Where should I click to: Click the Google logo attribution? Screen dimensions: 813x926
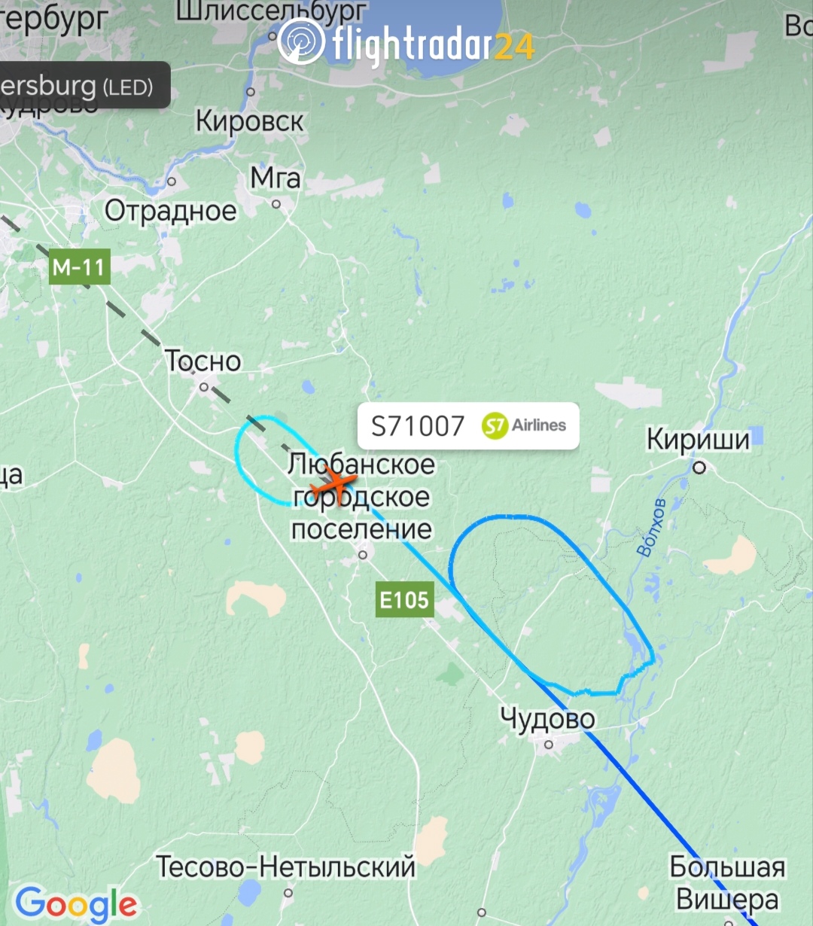click(76, 904)
